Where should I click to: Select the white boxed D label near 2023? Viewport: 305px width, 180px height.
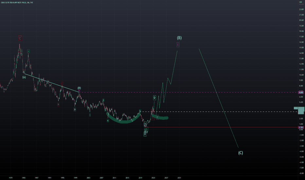click(154, 98)
